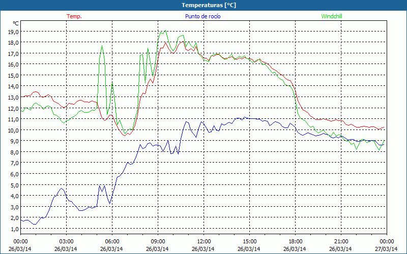The width and height of the screenshot is (407, 254).
Task: Click the 18:00 time axis label
Action: point(296,241)
